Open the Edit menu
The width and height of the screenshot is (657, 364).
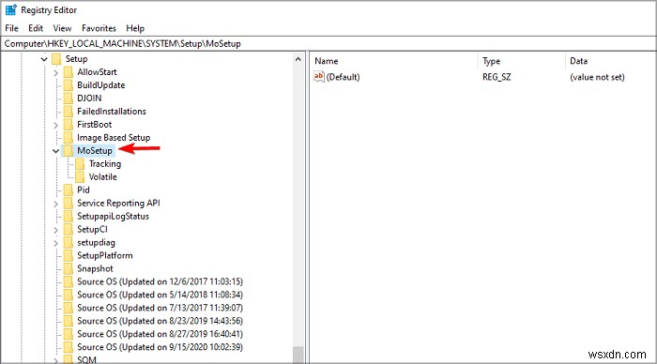pyautogui.click(x=36, y=28)
